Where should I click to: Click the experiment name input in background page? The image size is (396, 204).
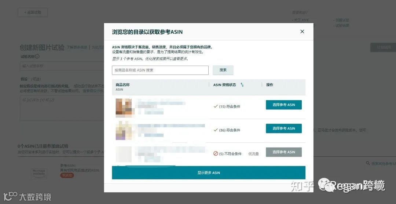point(62,66)
